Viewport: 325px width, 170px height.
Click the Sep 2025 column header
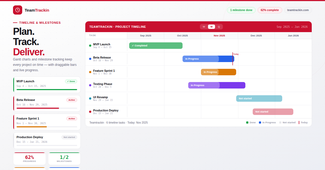coord(146,36)
